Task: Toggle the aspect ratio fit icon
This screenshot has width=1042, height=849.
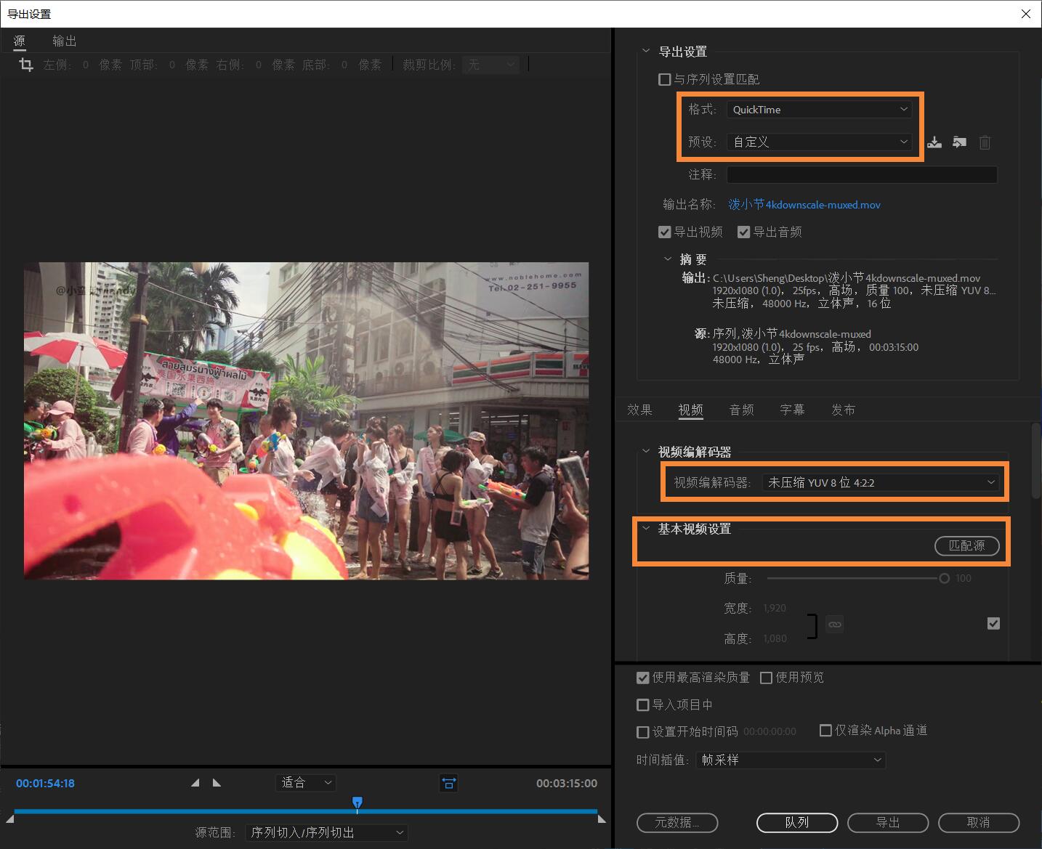Action: click(x=449, y=783)
